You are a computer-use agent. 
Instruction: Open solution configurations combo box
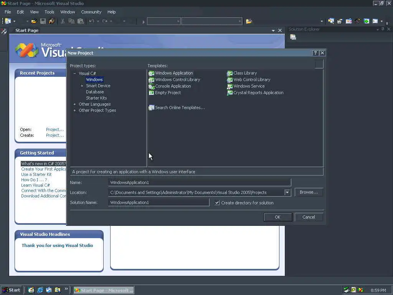pos(163,22)
